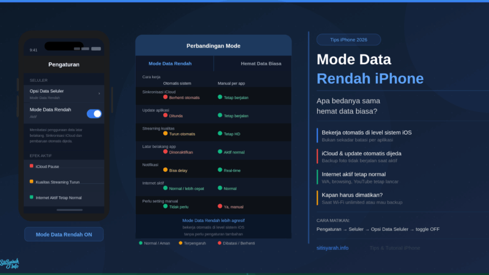Click the Latar belakang app row label
Image resolution: width=489 pixels, height=275 pixels.
click(x=159, y=147)
